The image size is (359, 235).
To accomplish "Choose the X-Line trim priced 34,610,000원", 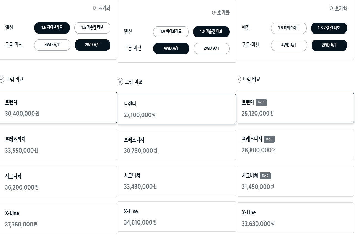I will [x=177, y=217].
